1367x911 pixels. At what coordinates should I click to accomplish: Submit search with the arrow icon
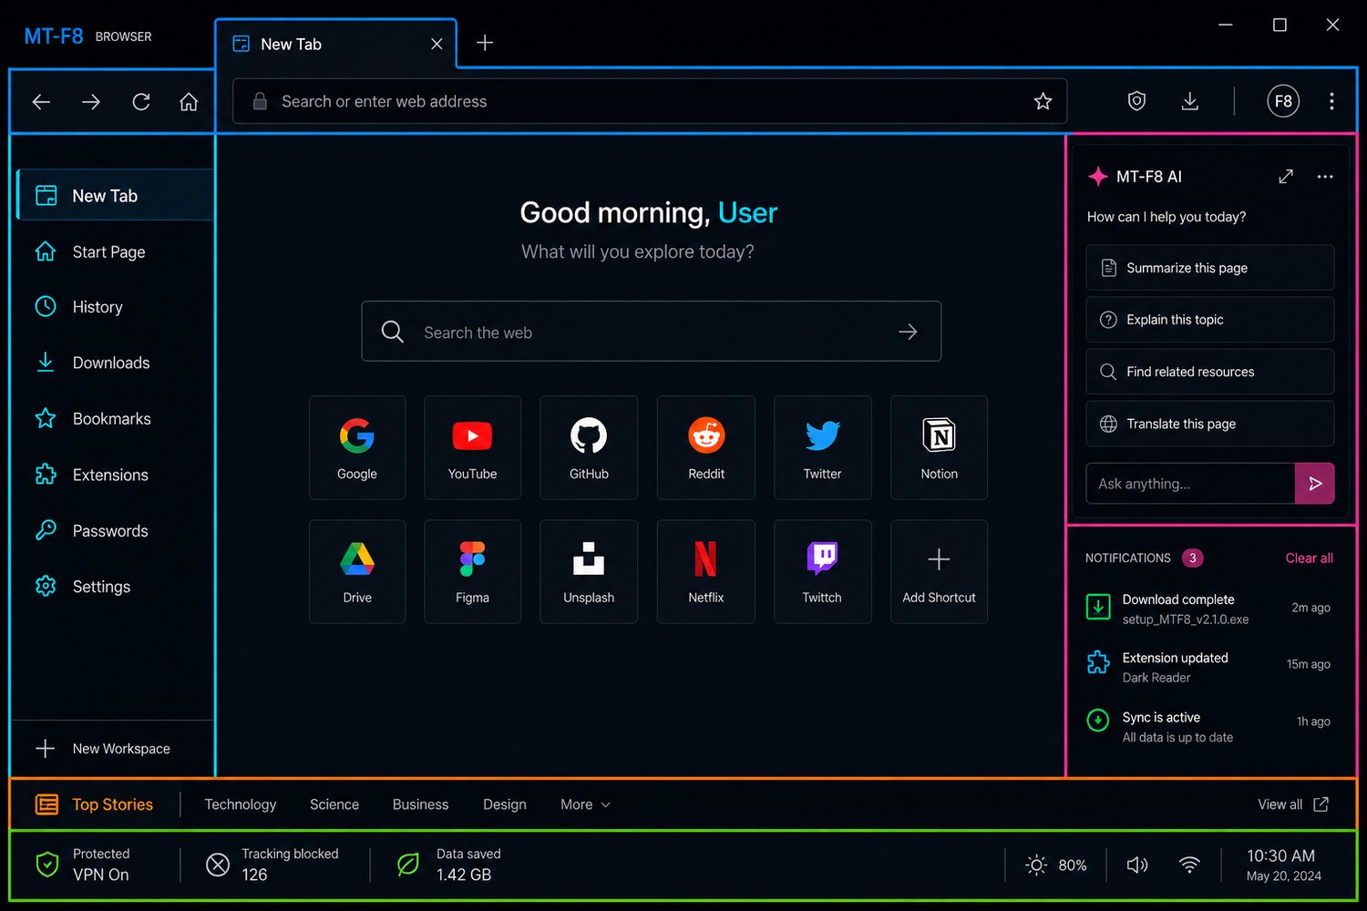(x=908, y=332)
